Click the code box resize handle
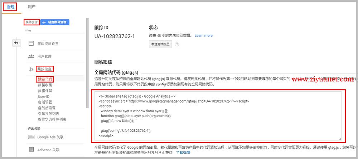Image resolution: width=358 pixels, height=159 pixels. click(340, 139)
